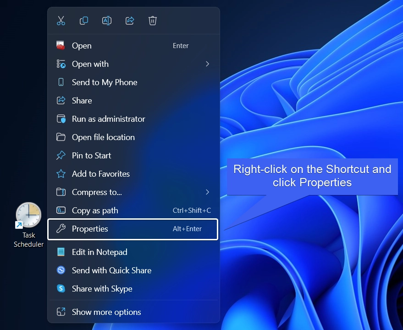Select Copy as path entry
The width and height of the screenshot is (403, 330).
(x=133, y=211)
